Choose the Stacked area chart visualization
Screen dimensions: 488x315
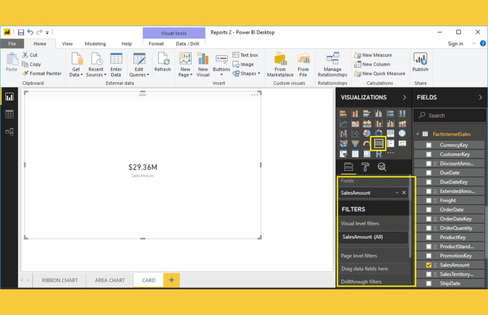click(x=366, y=124)
